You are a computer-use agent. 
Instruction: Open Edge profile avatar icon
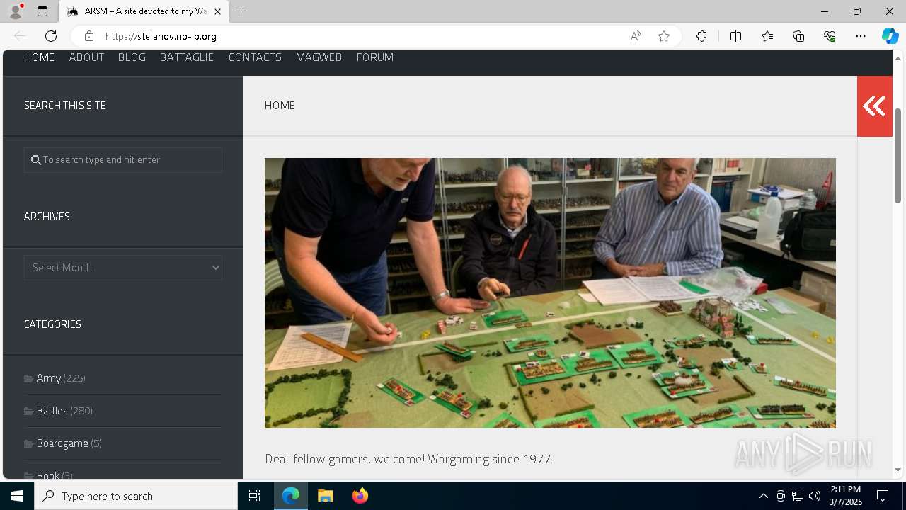16,11
